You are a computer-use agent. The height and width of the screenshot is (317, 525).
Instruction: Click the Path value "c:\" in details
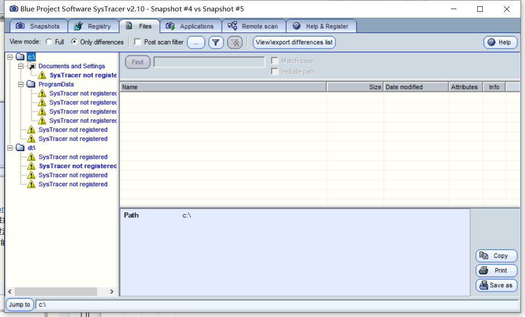(x=186, y=215)
